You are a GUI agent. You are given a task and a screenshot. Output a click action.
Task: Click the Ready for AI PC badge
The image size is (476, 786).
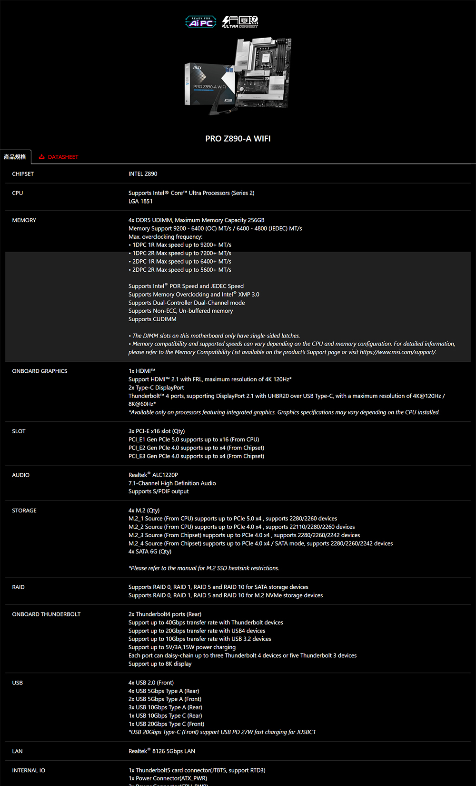click(x=200, y=21)
